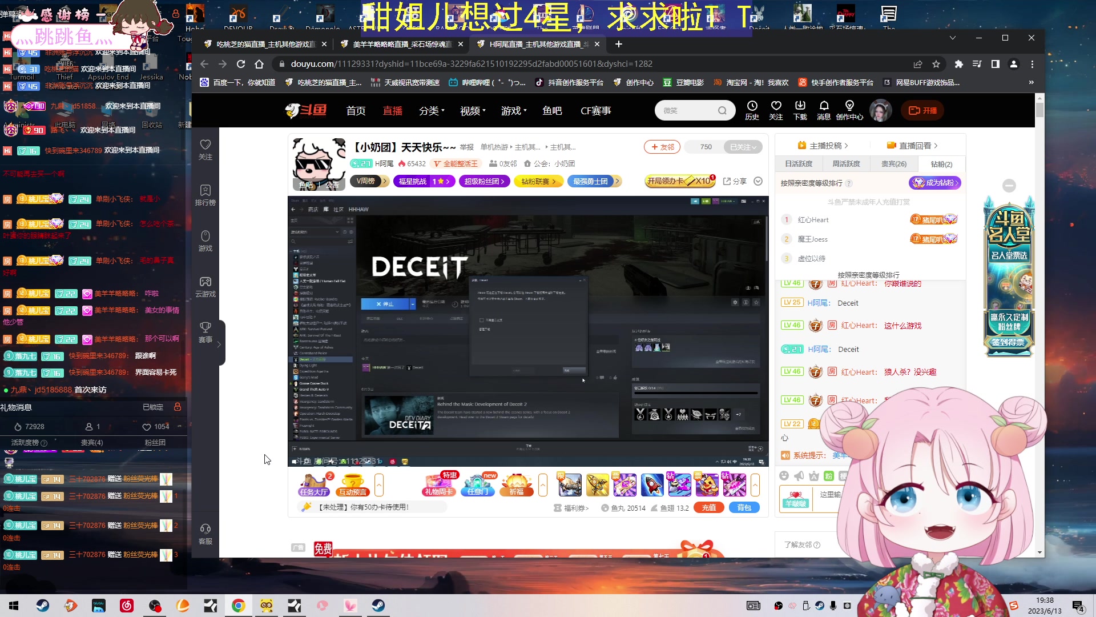
Task: Expand the circled down-arrow next to 分享
Action: (x=758, y=181)
